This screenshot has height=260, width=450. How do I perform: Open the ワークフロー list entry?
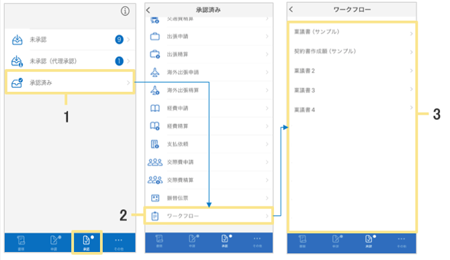(209, 216)
